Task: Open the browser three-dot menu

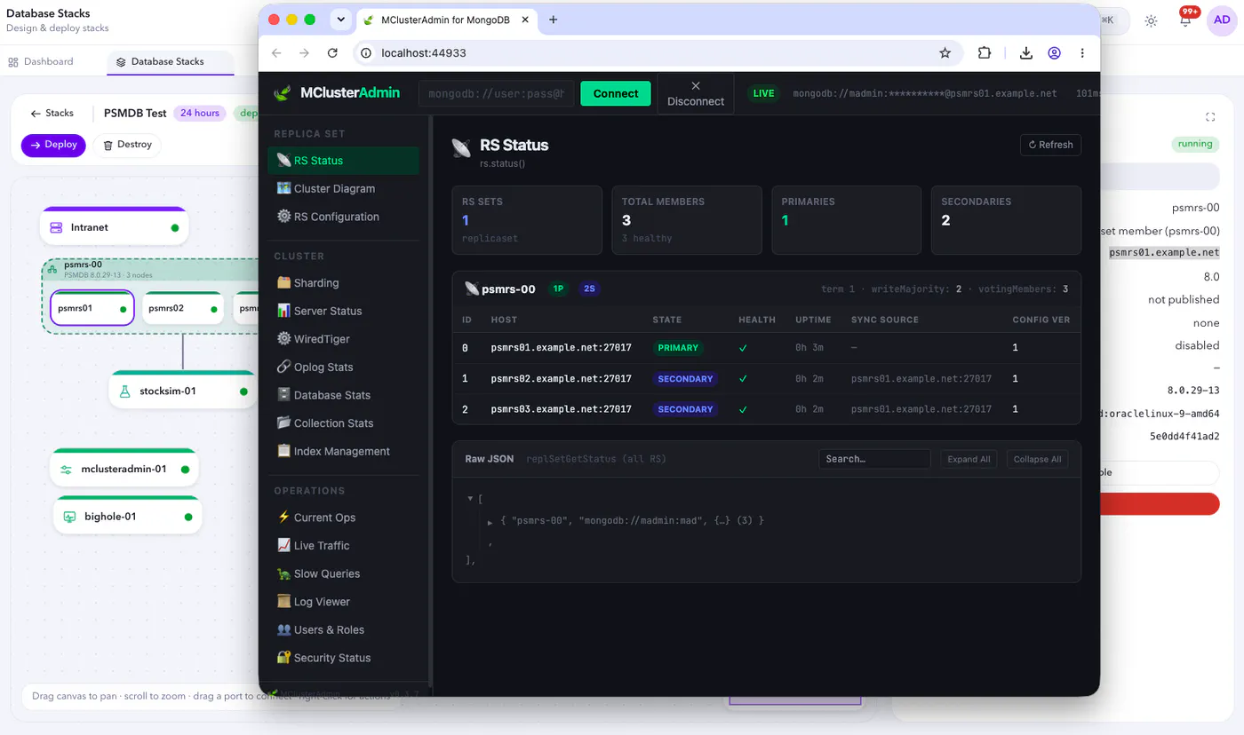Action: click(1082, 53)
